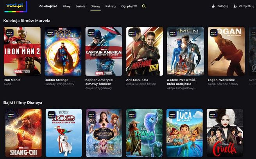256x159 pixels.
Task: Click vod.pl badge on X-Men poster
Action: click(x=173, y=33)
